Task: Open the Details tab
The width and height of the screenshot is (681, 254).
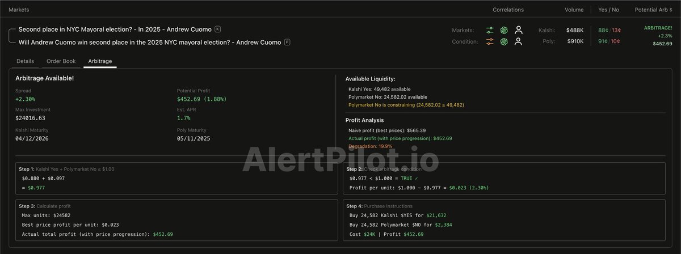Action: [25, 61]
